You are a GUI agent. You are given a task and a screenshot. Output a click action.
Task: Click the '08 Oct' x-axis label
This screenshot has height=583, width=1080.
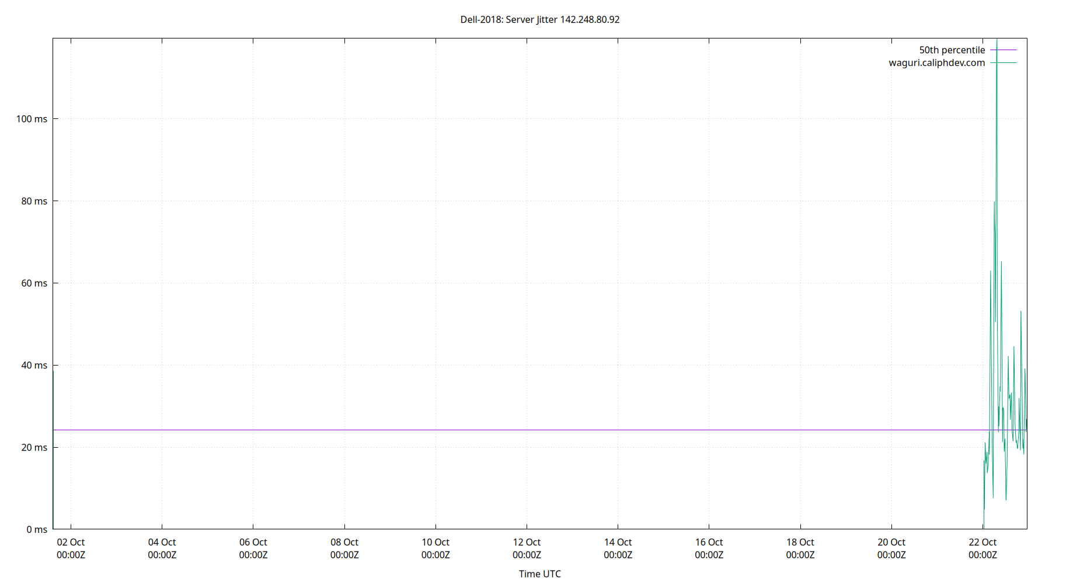[x=344, y=542]
